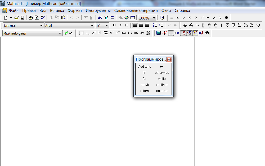This screenshot has width=265, height=166.
Task: Insert subscript X sub n operator
Action: coord(87,33)
